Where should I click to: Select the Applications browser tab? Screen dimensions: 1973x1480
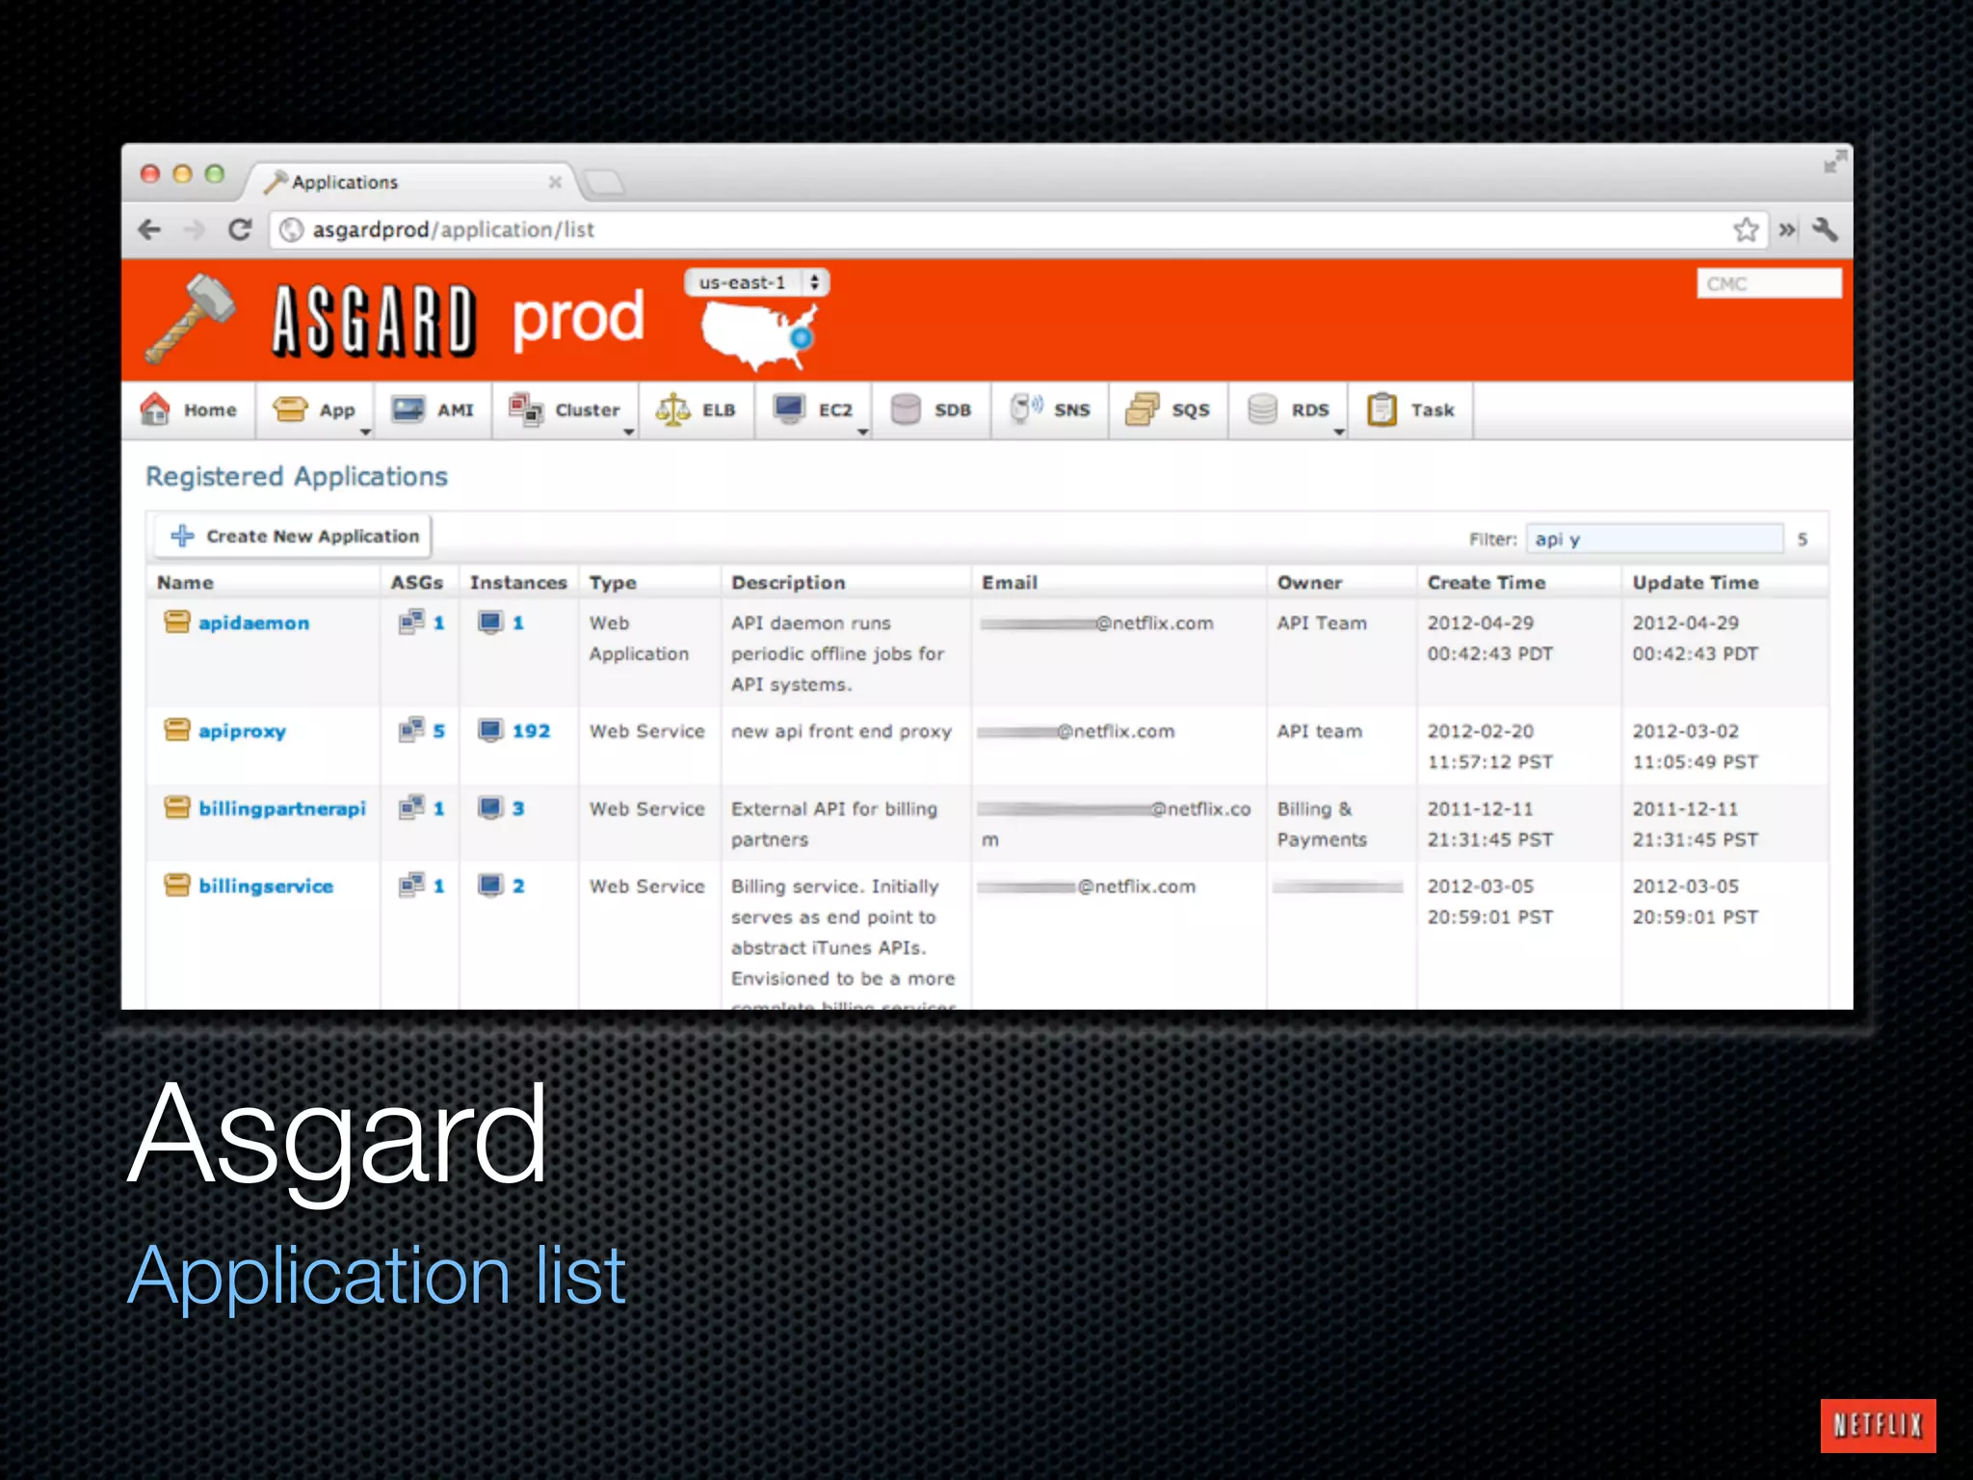coord(409,182)
